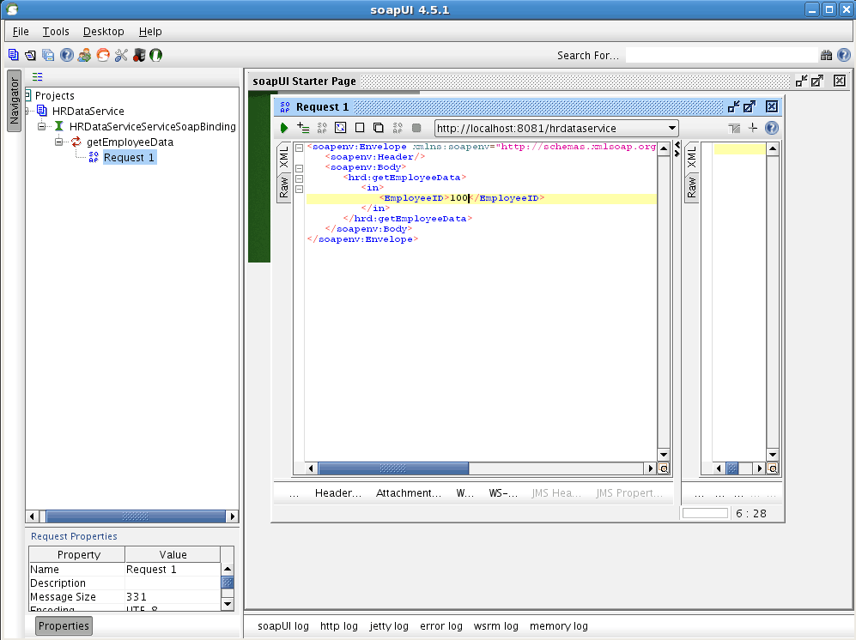Click the red operation arrows icon beside getEmployeeData
The image size is (856, 640).
[x=76, y=142]
